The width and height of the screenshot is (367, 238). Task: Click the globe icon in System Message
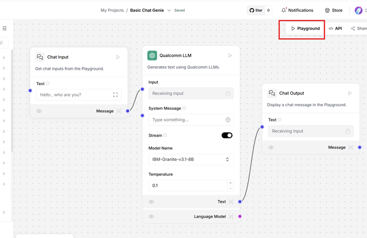pos(228,120)
